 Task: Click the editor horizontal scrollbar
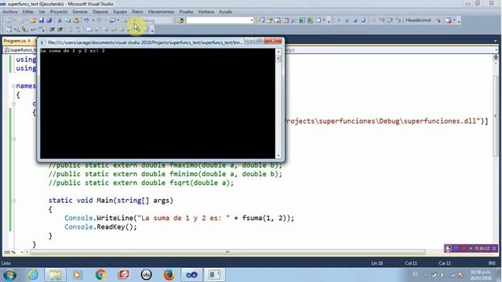(227, 252)
